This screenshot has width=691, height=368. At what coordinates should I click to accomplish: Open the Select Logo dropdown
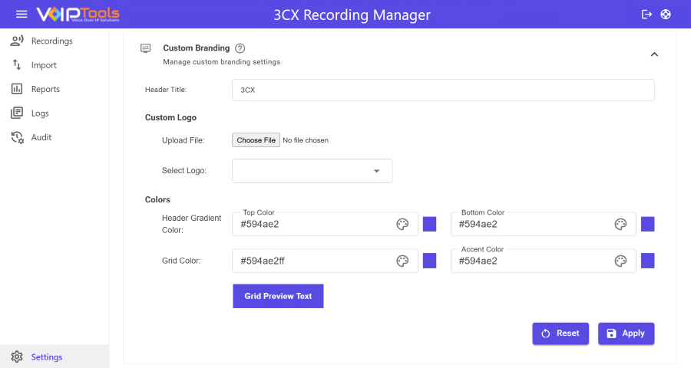click(x=312, y=171)
